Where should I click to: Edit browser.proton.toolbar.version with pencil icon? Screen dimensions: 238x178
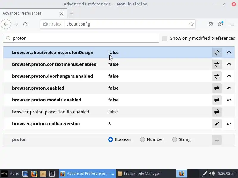[x=217, y=124]
